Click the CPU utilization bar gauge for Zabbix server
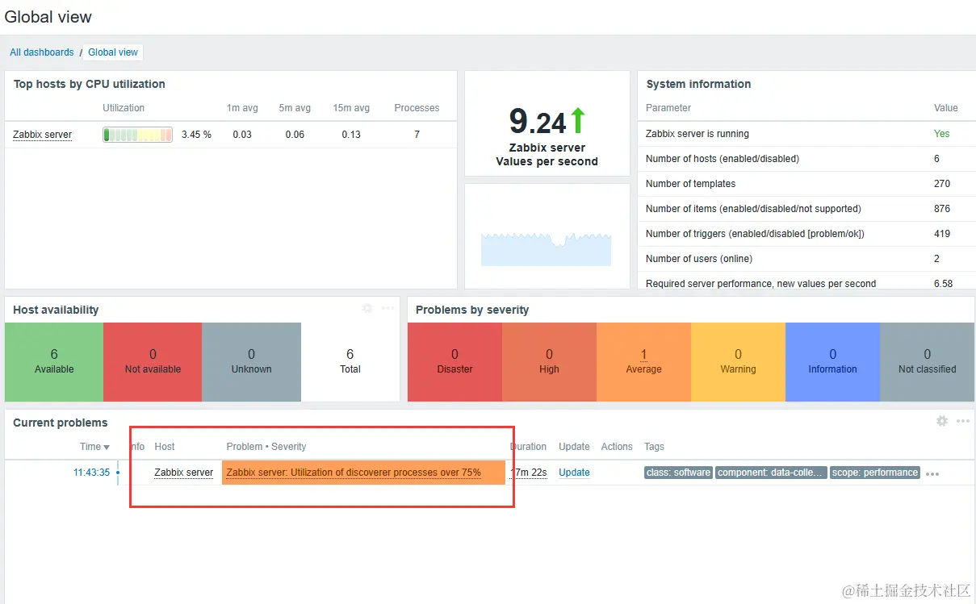The image size is (976, 604). (x=137, y=135)
